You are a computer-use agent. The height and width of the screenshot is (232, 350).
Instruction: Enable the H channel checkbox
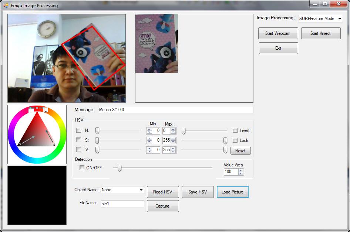pyautogui.click(x=78, y=130)
